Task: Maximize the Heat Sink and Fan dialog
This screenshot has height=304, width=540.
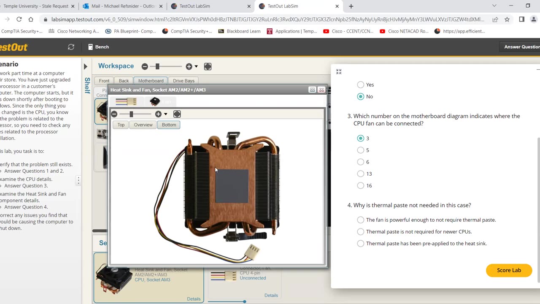Action: tap(312, 90)
